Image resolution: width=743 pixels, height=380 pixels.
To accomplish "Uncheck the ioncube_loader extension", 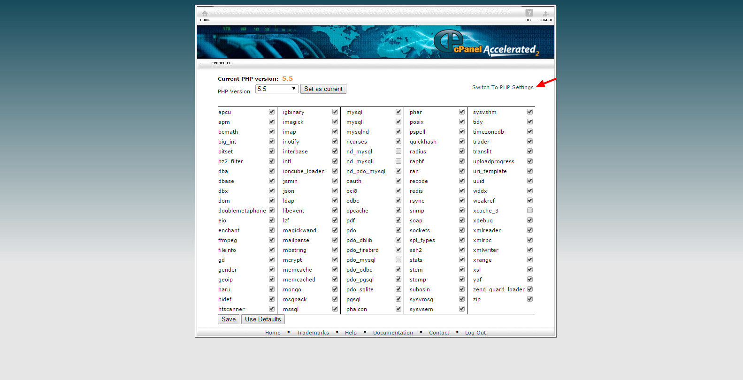I will (335, 171).
